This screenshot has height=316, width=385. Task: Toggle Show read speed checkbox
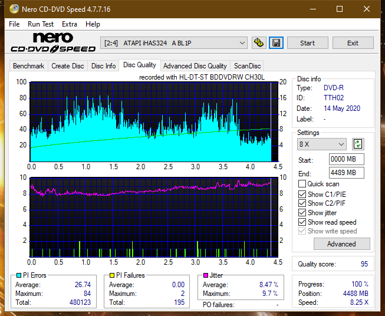[x=302, y=222]
